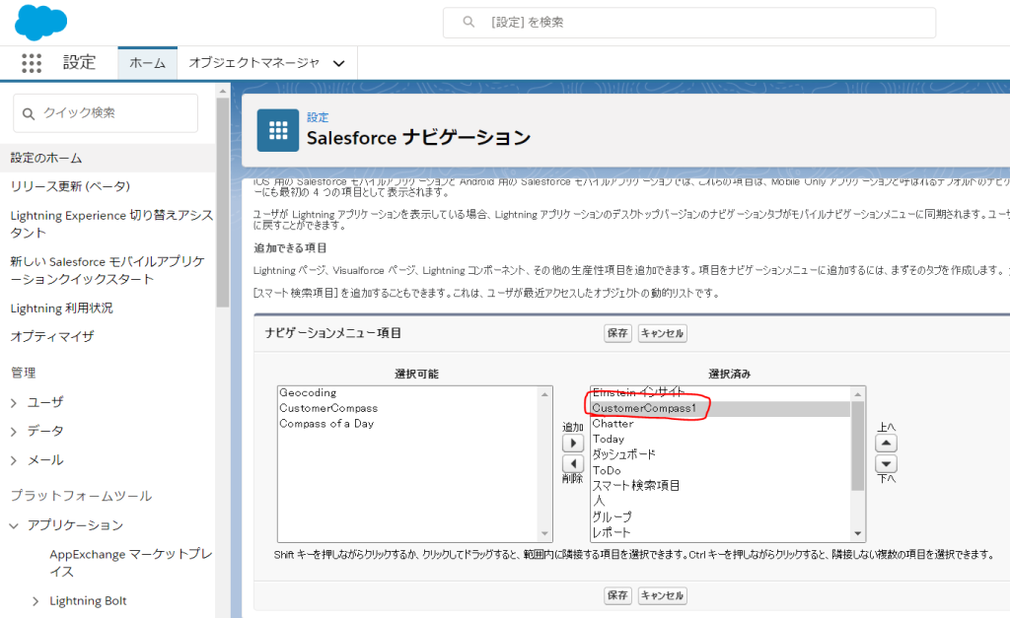The width and height of the screenshot is (1010, 618).
Task: Focus the クイック検索 input field
Action: (x=106, y=113)
